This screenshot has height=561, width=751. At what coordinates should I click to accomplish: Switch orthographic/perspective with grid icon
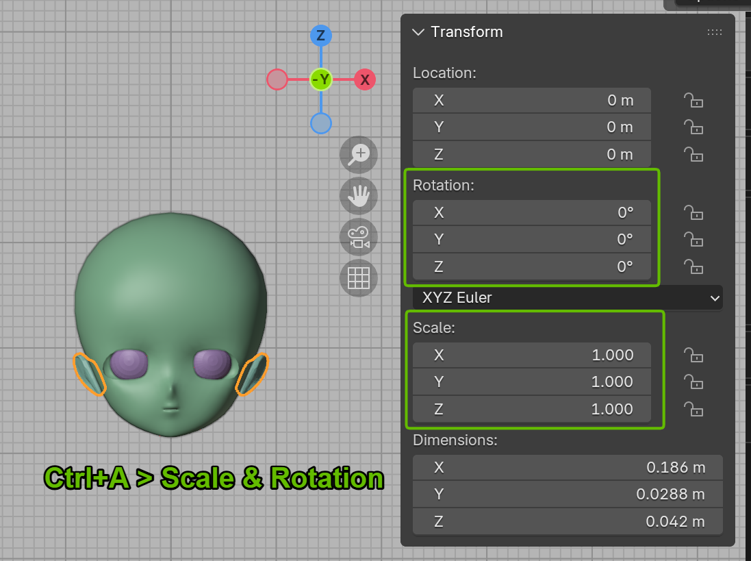359,278
